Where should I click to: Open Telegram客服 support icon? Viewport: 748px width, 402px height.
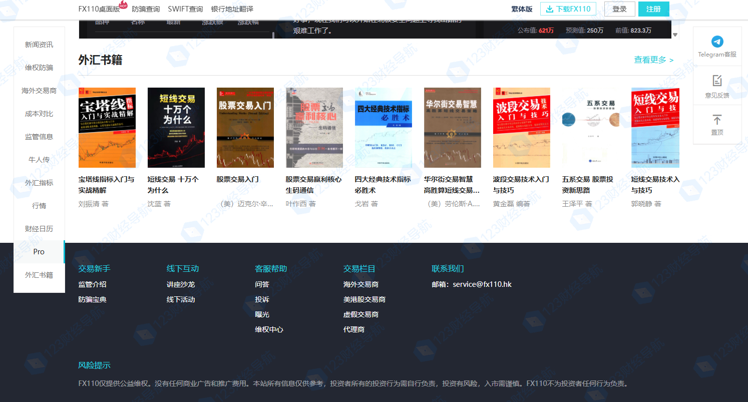point(717,42)
